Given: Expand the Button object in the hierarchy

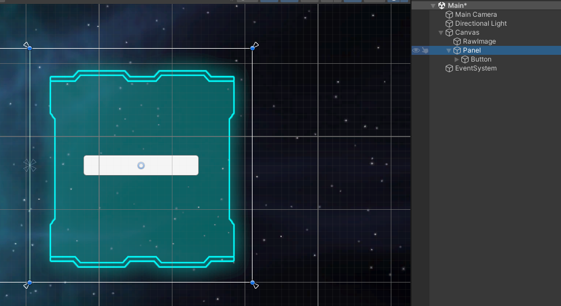Looking at the screenshot, I should (456, 59).
